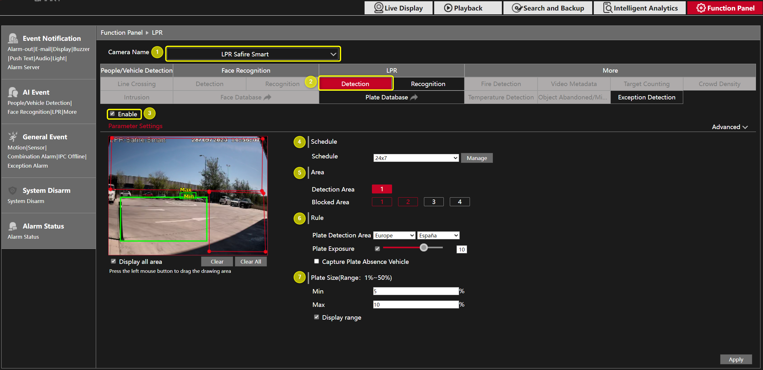This screenshot has width=763, height=370.
Task: Click the AI Event sidebar icon
Action: [x=13, y=92]
